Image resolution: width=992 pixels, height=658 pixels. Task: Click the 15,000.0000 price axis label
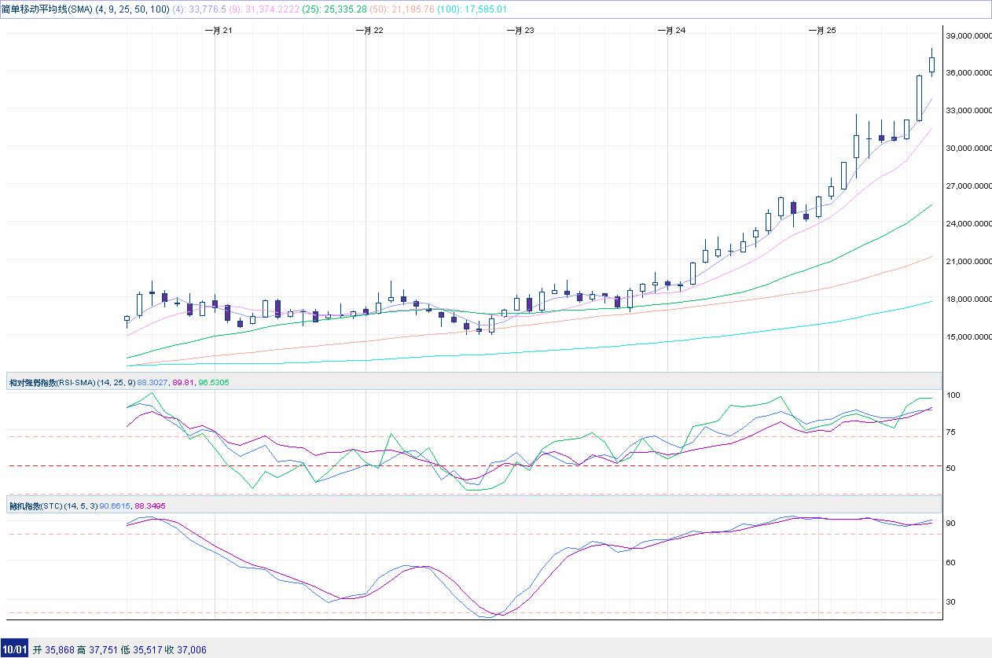pyautogui.click(x=968, y=337)
